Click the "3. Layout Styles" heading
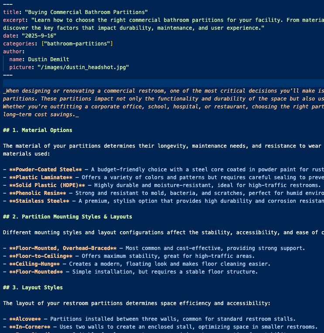Image resolution: width=324 pixels, height=333 pixels. click(x=42, y=287)
